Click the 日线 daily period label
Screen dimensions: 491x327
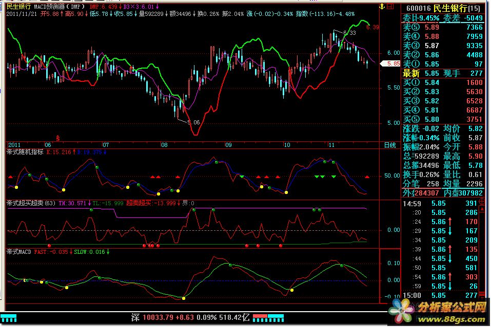point(390,145)
